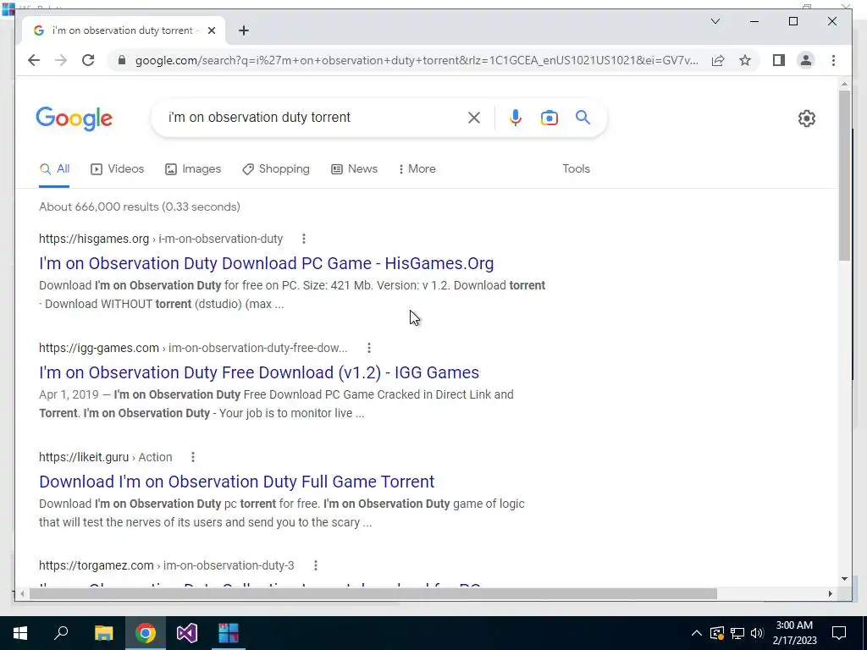The height and width of the screenshot is (650, 867).
Task: Open Chrome profile avatar
Action: click(806, 60)
